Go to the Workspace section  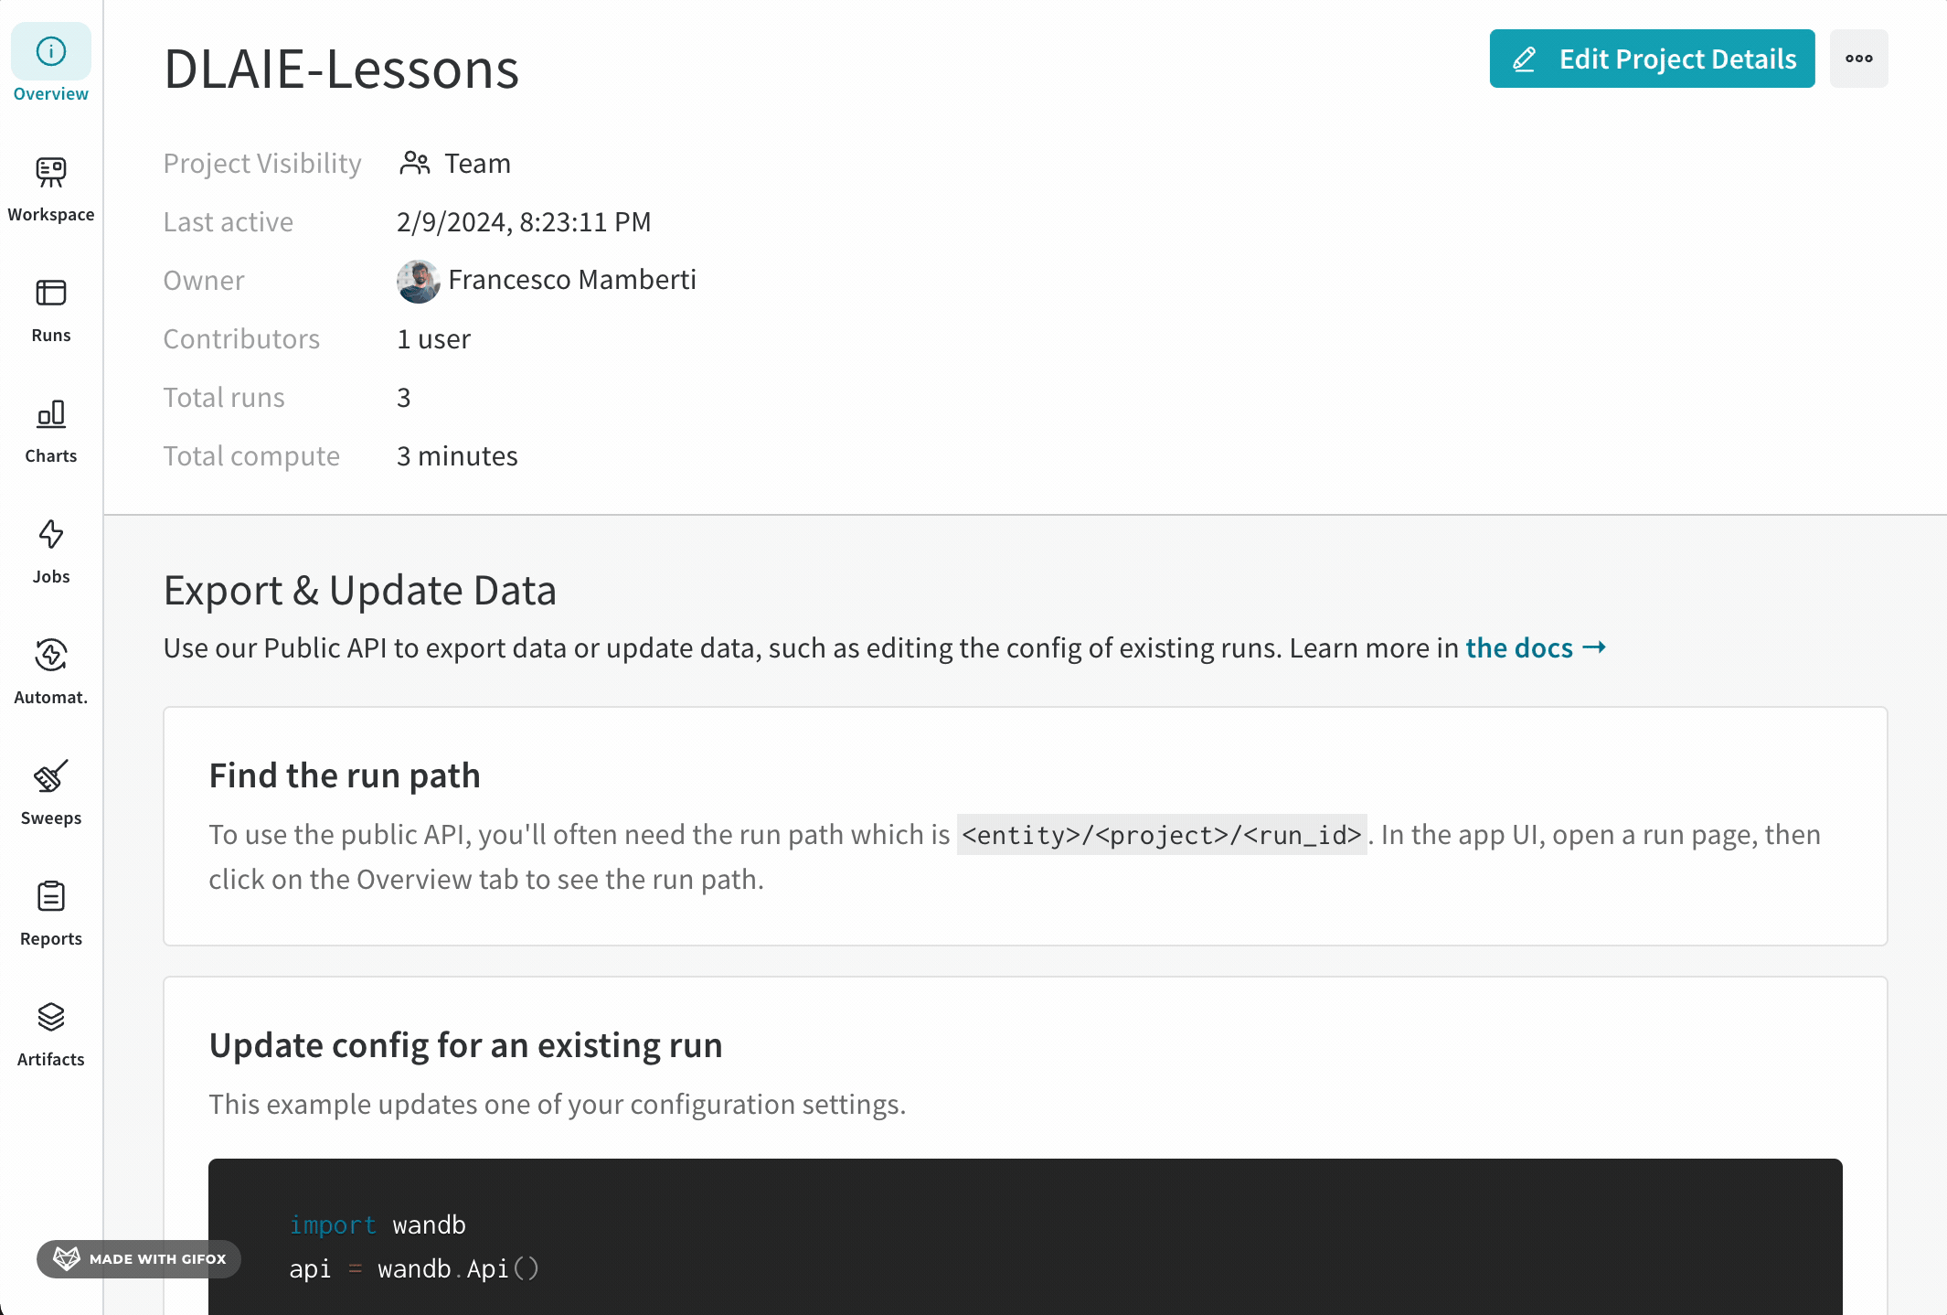pyautogui.click(x=51, y=189)
